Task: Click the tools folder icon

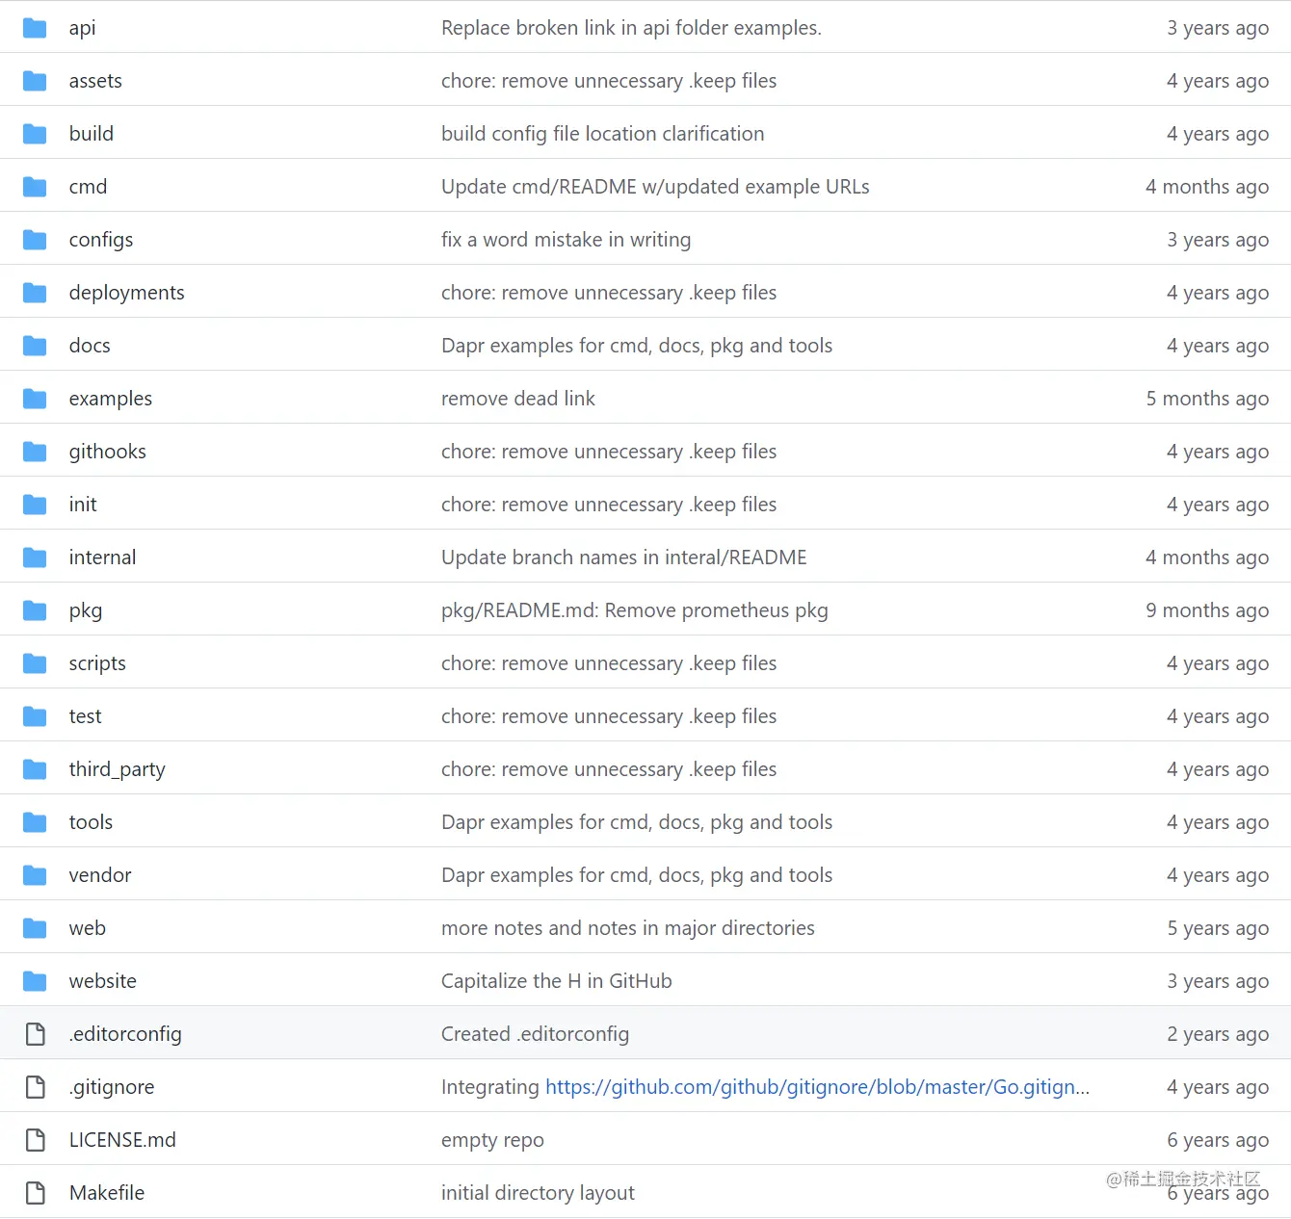Action: (35, 822)
